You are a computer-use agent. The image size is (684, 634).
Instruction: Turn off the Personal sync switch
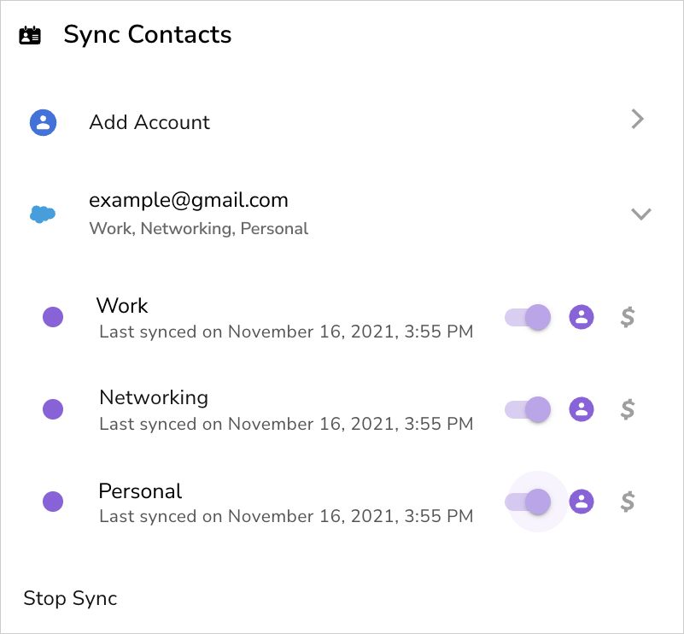(x=529, y=502)
